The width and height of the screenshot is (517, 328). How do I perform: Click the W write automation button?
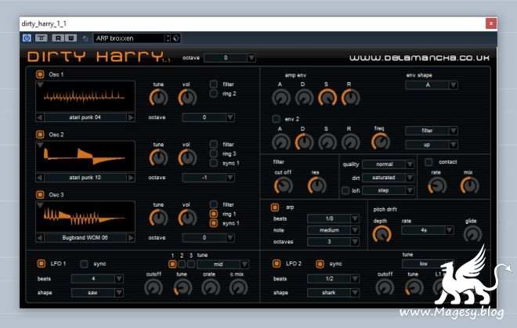point(70,38)
